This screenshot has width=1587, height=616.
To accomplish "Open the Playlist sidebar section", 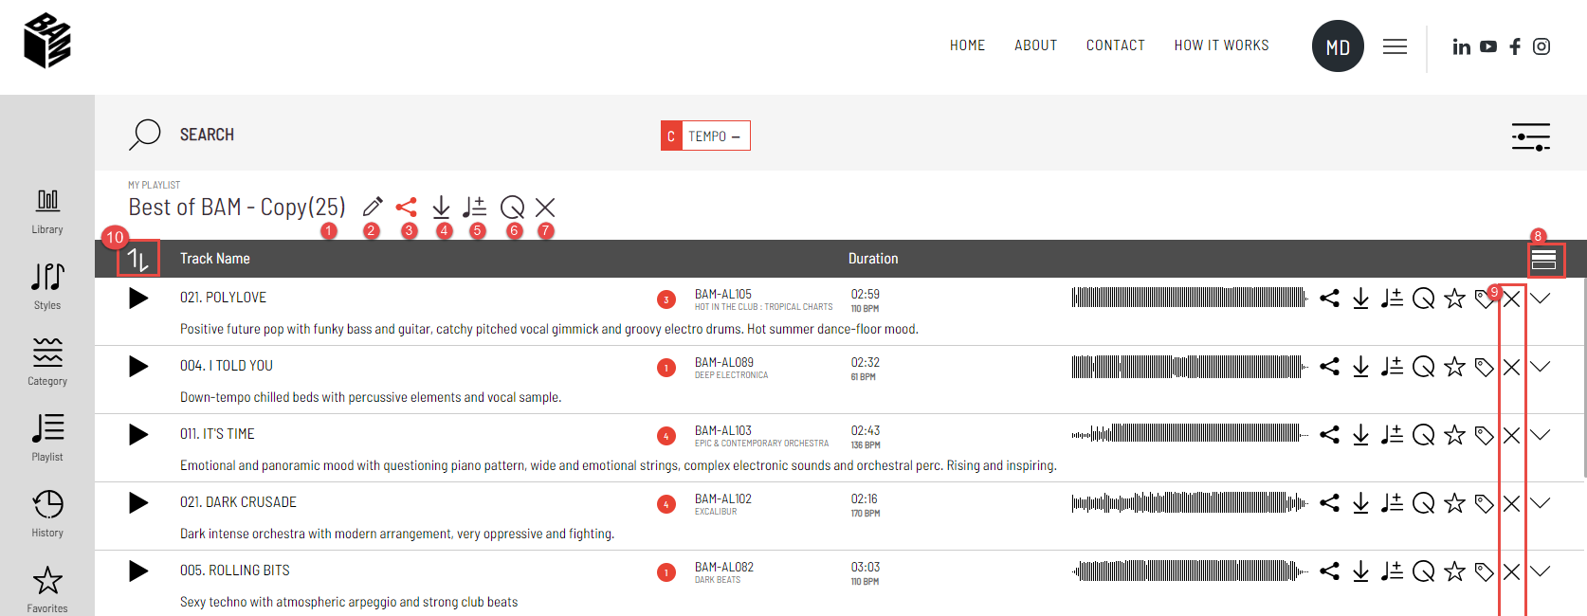I will click(x=47, y=438).
